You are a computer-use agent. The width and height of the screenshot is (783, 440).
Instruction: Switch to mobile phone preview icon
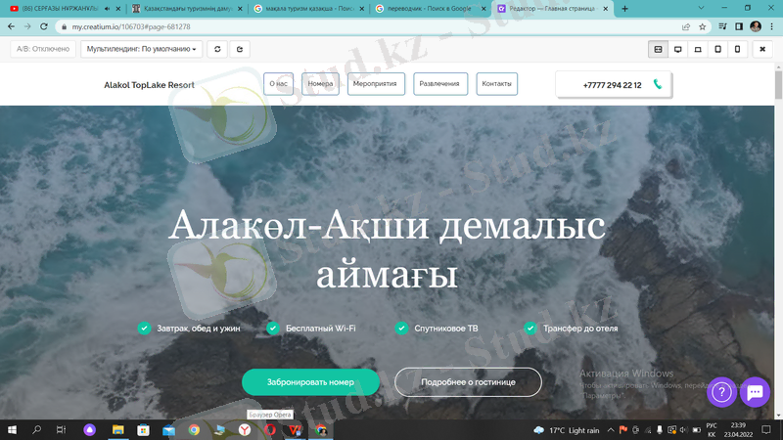(737, 50)
